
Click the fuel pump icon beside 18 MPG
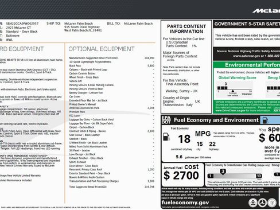(166, 137)
